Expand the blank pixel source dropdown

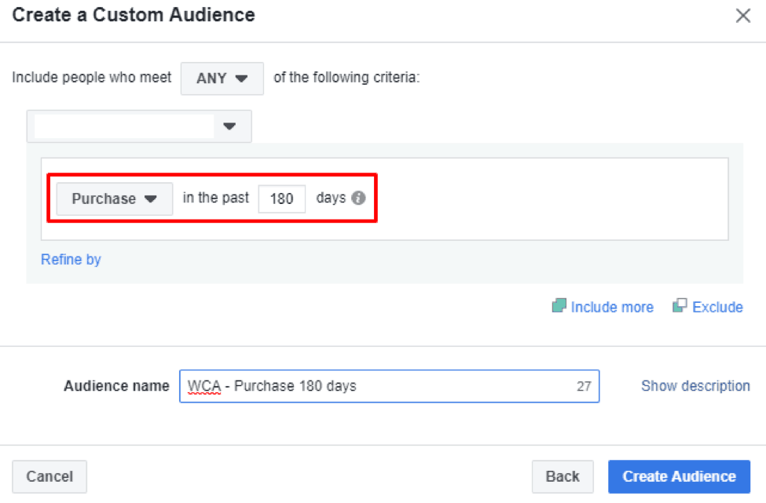click(139, 126)
